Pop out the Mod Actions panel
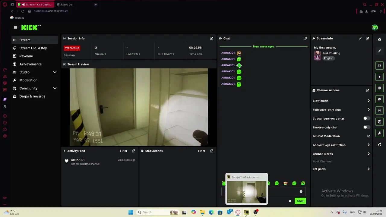This screenshot has height=217, width=386. click(x=212, y=151)
